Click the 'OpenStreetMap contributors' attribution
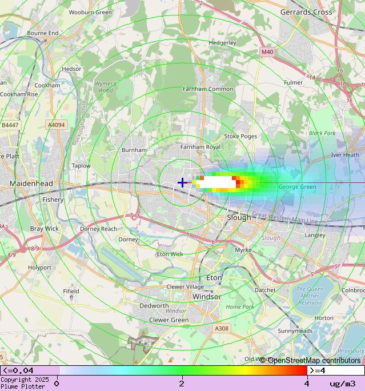This screenshot has width=365, height=391. click(310, 361)
